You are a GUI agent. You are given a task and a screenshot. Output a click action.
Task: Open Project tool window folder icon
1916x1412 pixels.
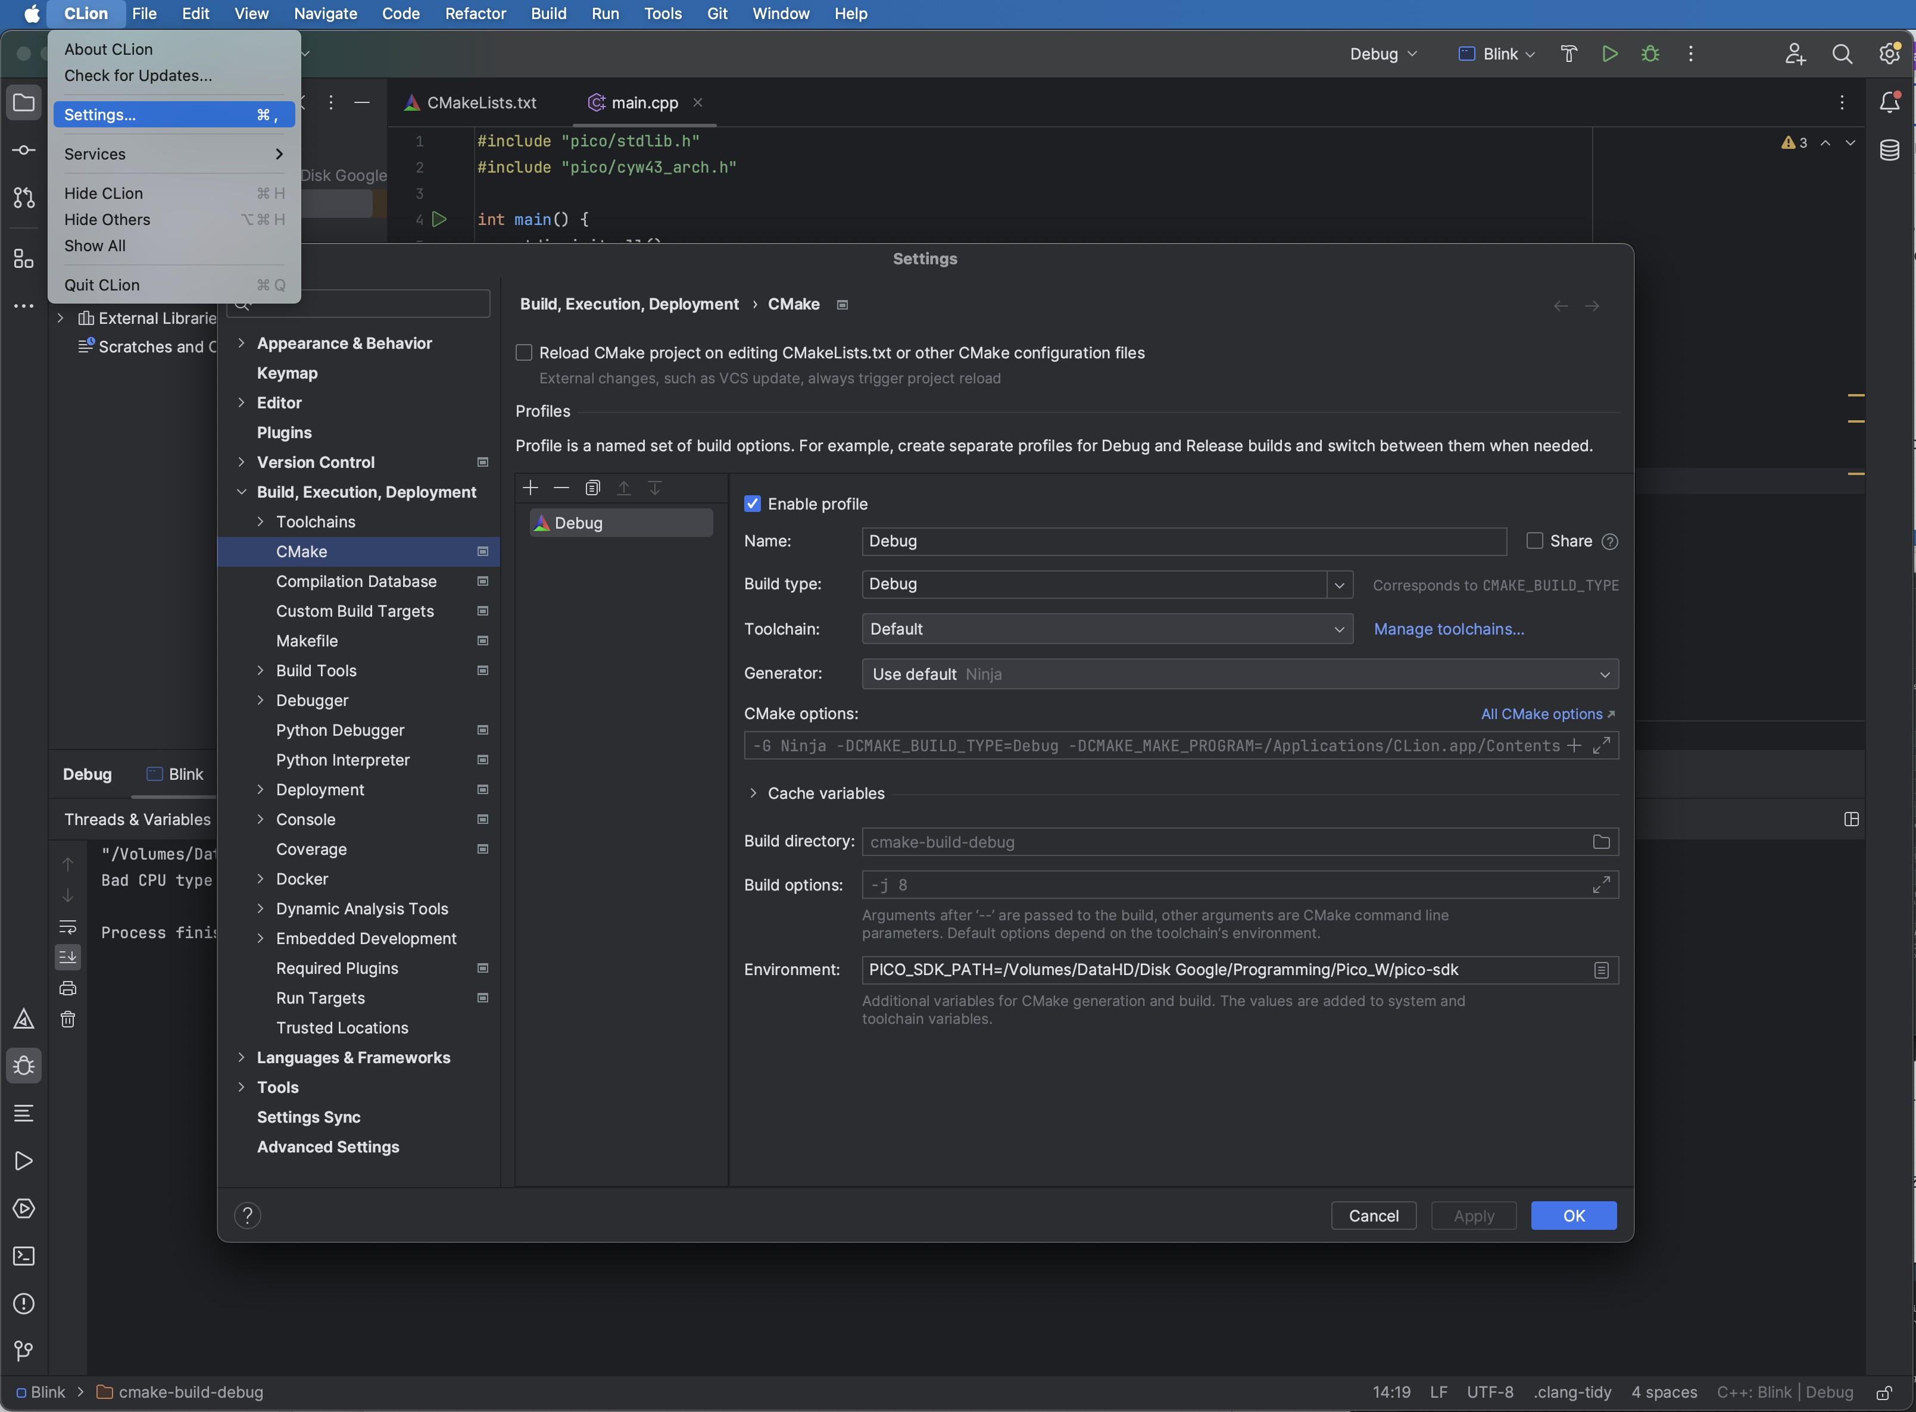click(24, 102)
